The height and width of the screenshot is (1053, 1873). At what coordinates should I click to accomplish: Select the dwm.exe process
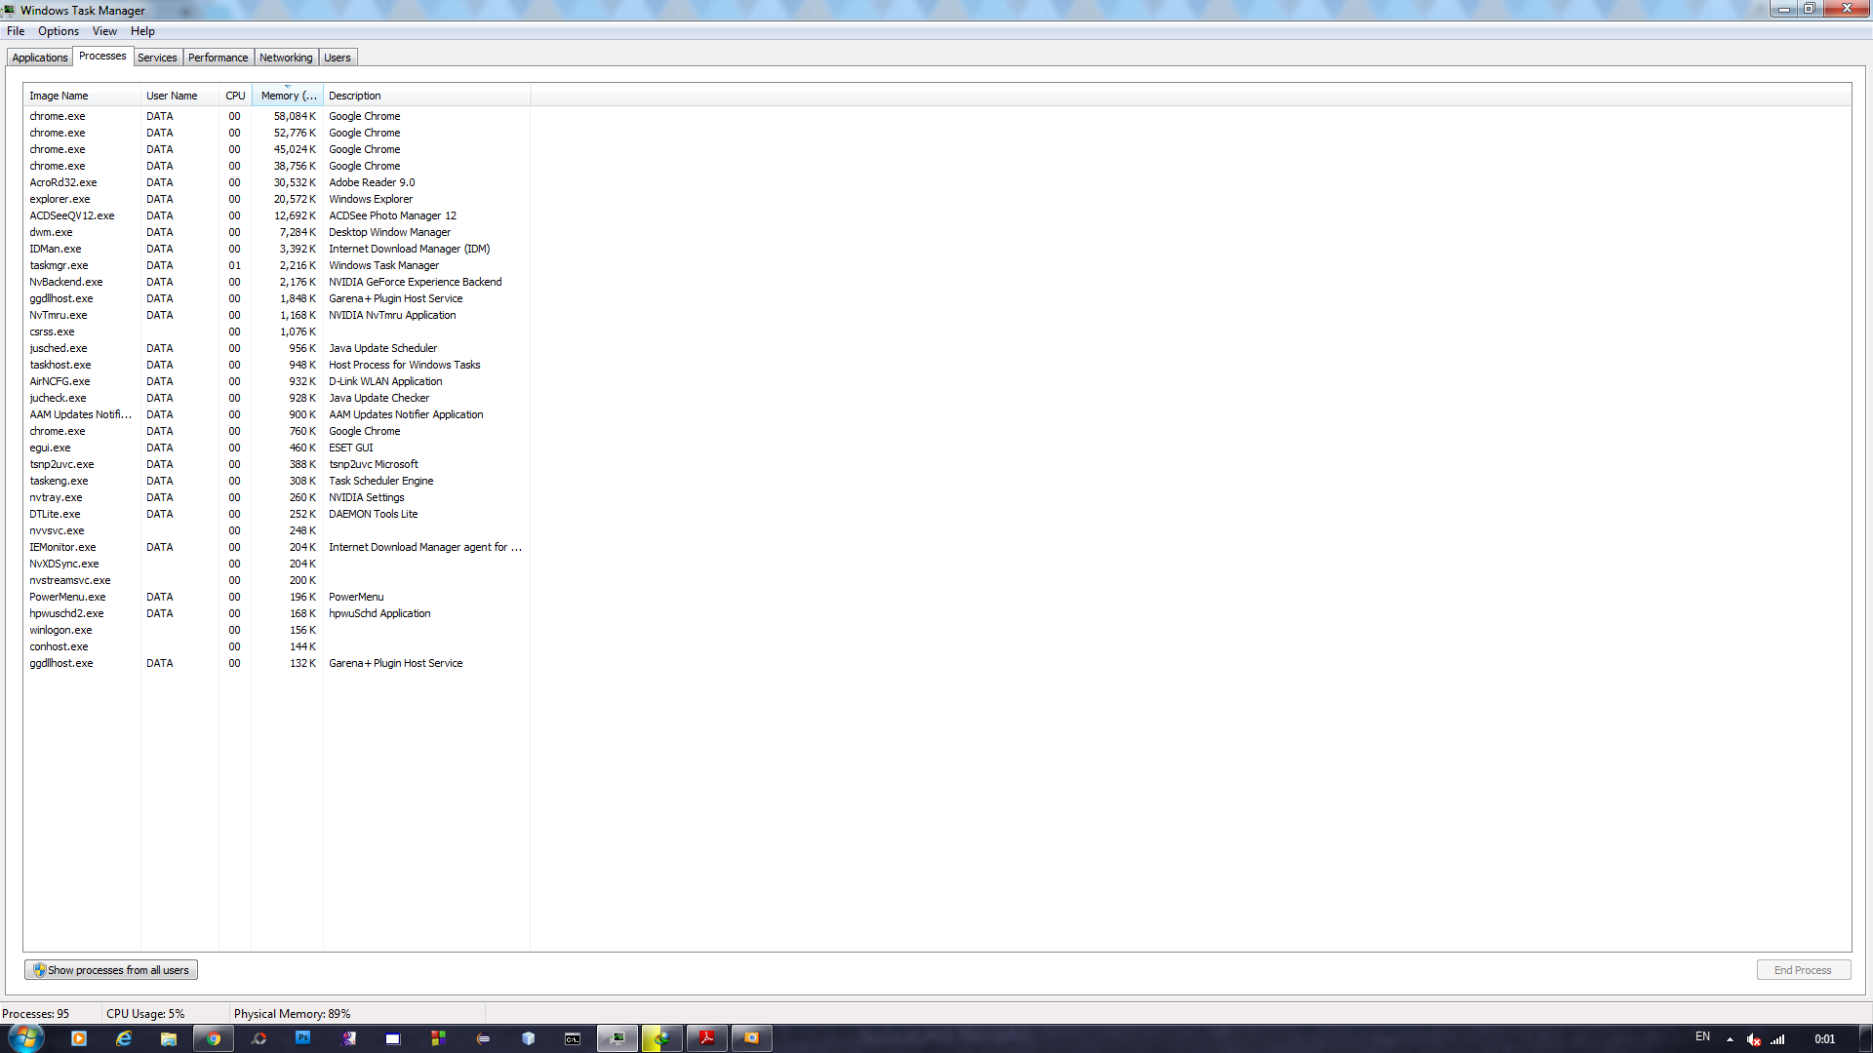276,232
